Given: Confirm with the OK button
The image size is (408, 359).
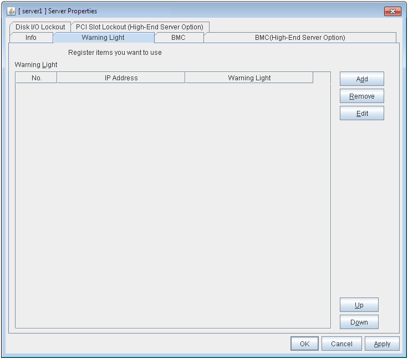Looking at the screenshot, I should click(x=304, y=344).
